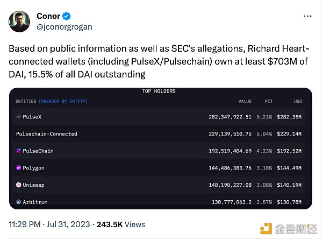Click the Jinse Finance watermark logo

(x=289, y=229)
